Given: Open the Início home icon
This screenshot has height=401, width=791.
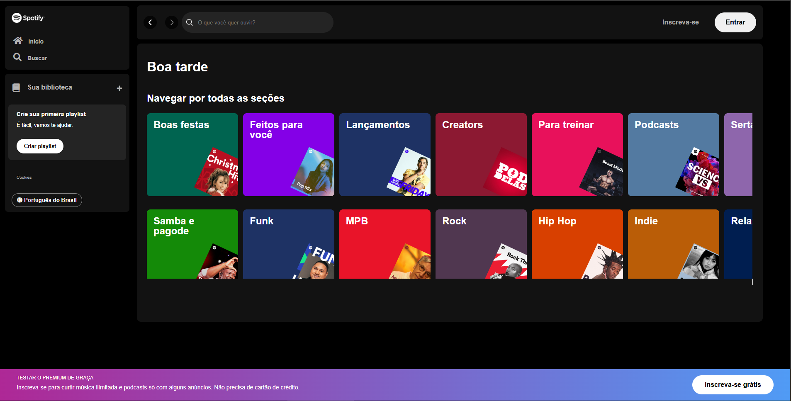Looking at the screenshot, I should (18, 41).
